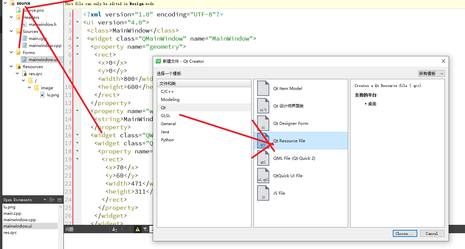
Task: Collapse the source project node
Action: click(x=5, y=3)
